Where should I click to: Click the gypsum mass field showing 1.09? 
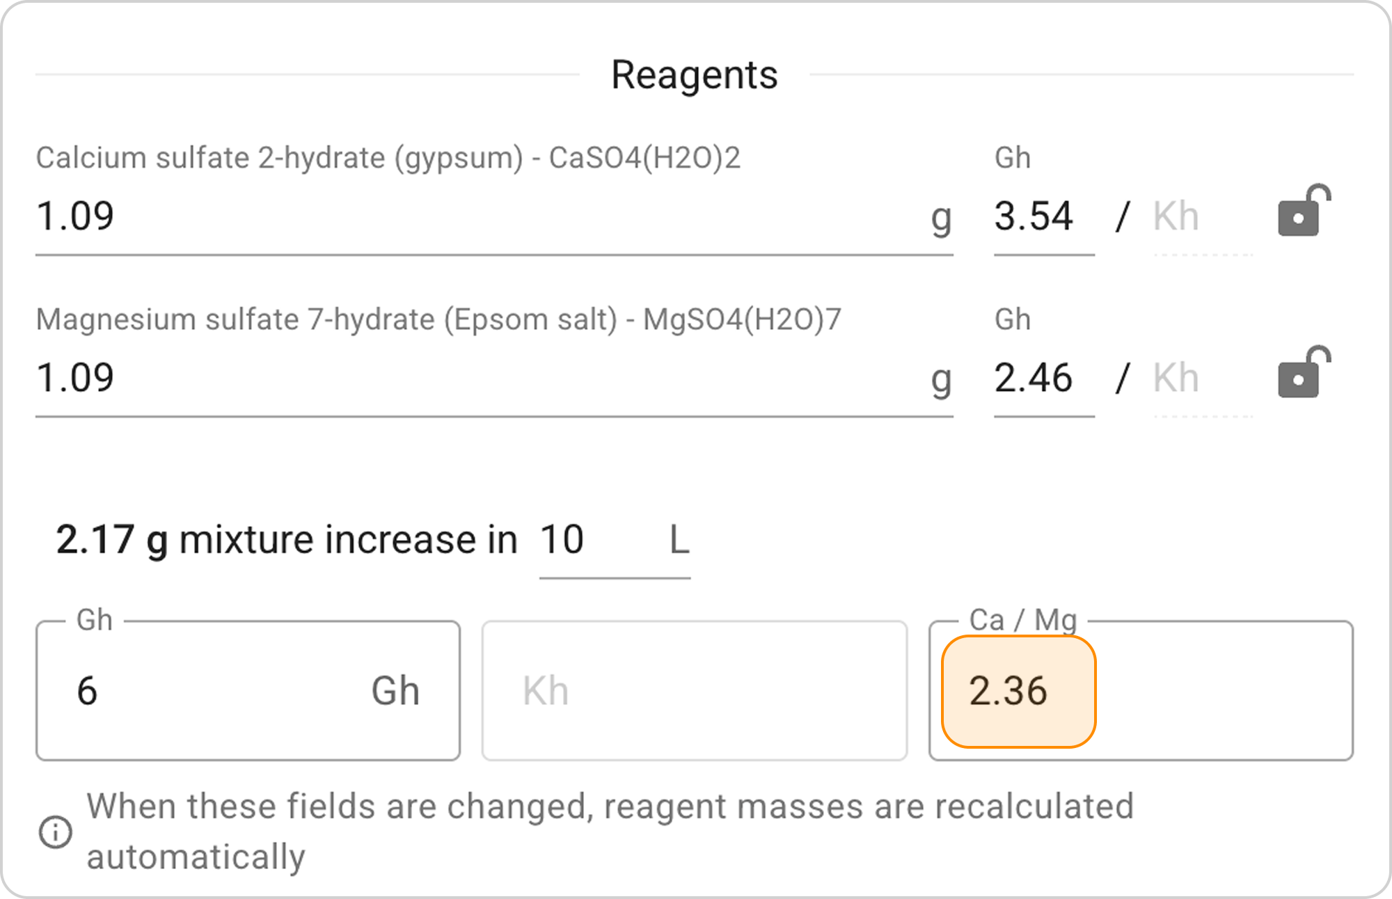tap(473, 216)
